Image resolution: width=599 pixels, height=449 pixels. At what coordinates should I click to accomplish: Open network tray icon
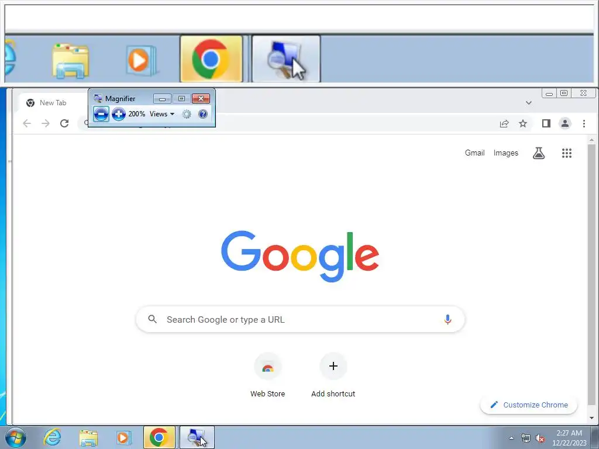[x=526, y=438]
